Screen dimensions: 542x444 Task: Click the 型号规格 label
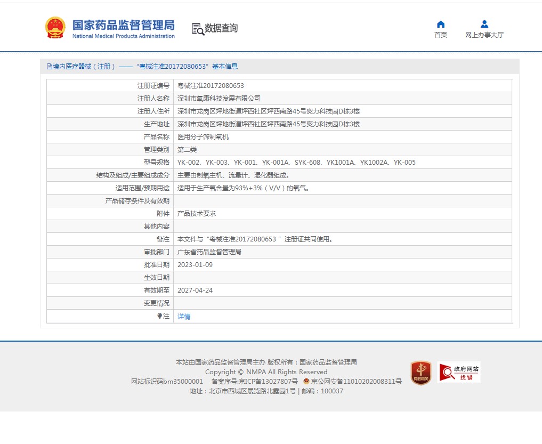coord(157,163)
